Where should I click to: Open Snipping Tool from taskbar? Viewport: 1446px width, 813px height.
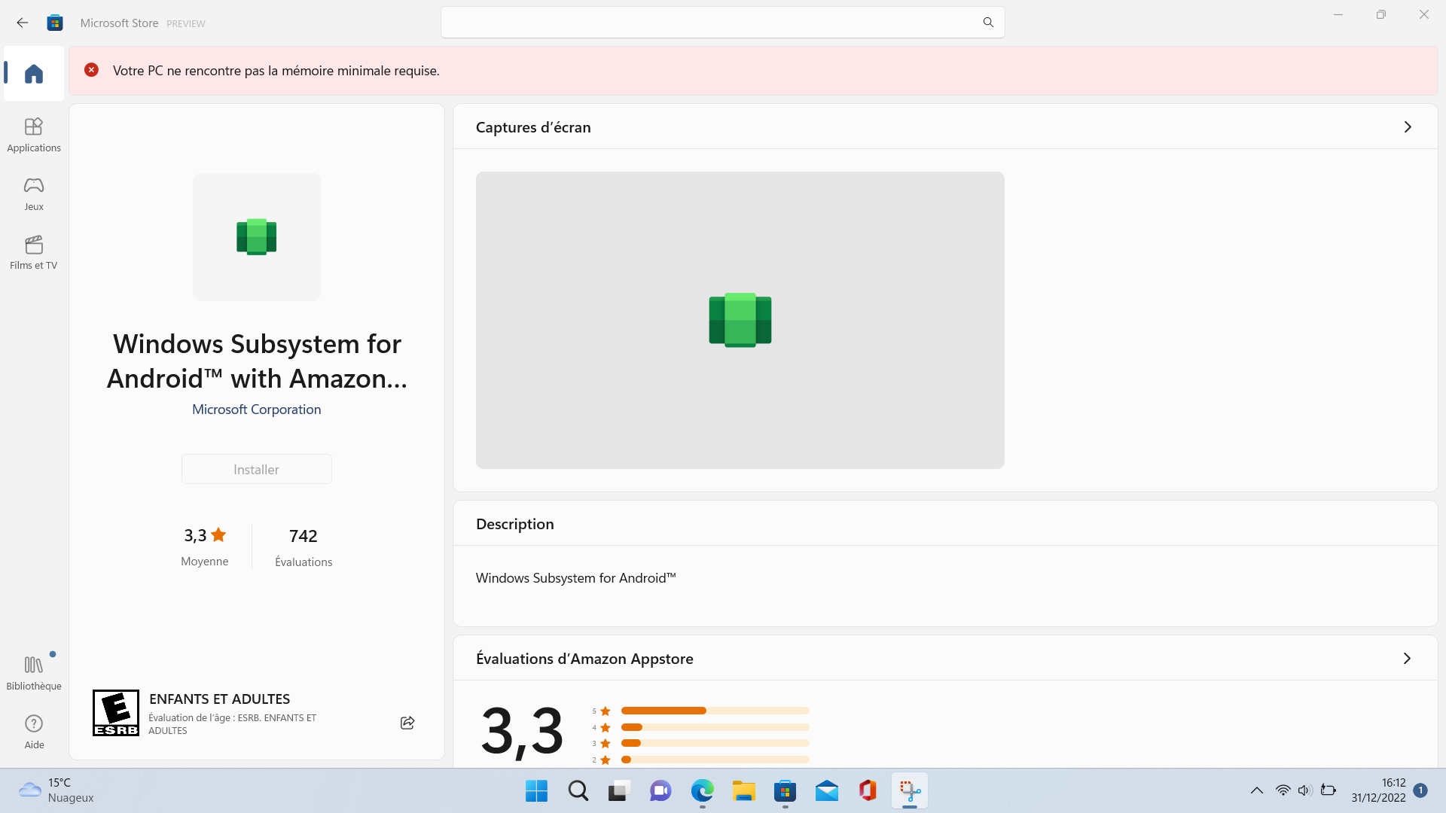910,791
